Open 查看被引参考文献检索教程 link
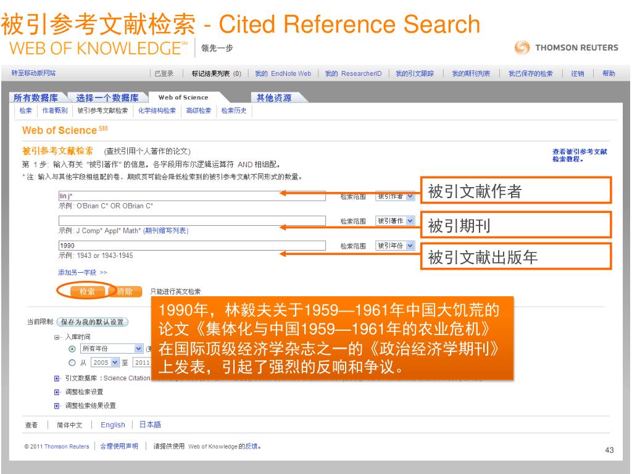 580,155
